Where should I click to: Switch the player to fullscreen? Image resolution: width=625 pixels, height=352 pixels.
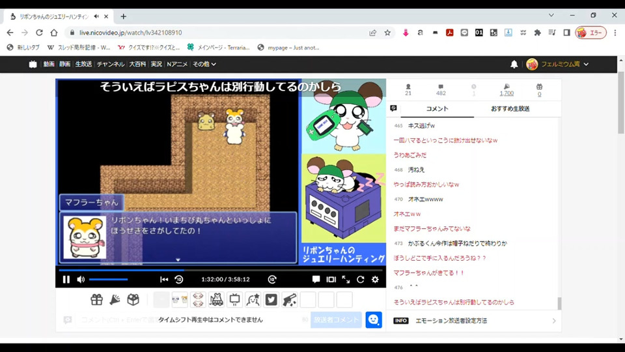346,280
